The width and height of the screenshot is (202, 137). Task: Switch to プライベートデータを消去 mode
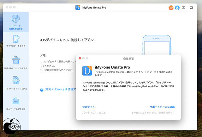(16, 83)
